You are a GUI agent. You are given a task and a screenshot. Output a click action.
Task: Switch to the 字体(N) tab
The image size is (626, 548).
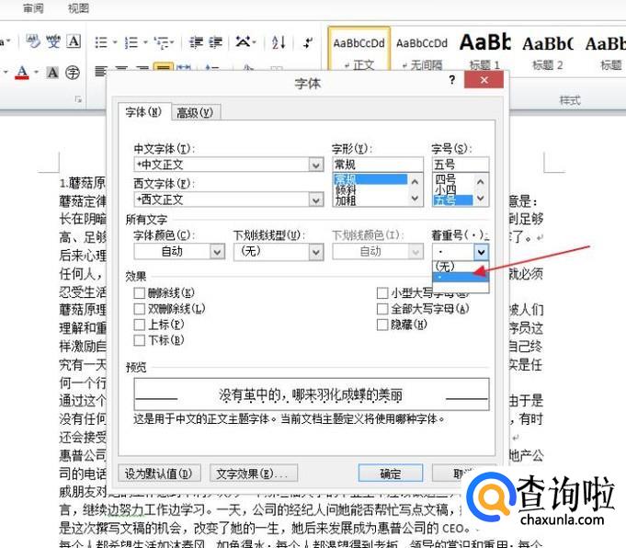pyautogui.click(x=143, y=112)
